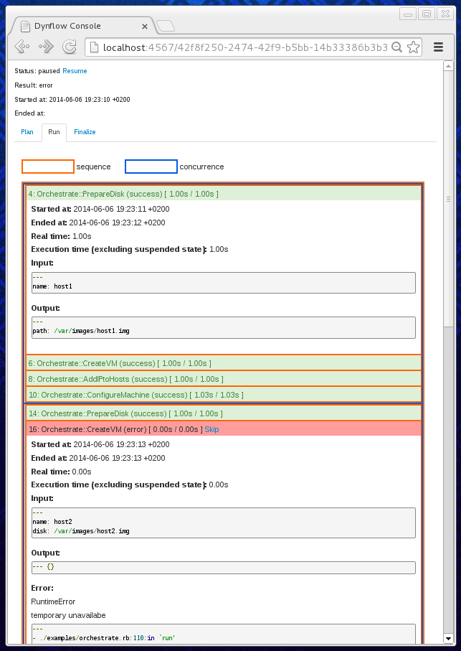Maximize the browser window
Screen dimensions: 461x651
(x=426, y=14)
